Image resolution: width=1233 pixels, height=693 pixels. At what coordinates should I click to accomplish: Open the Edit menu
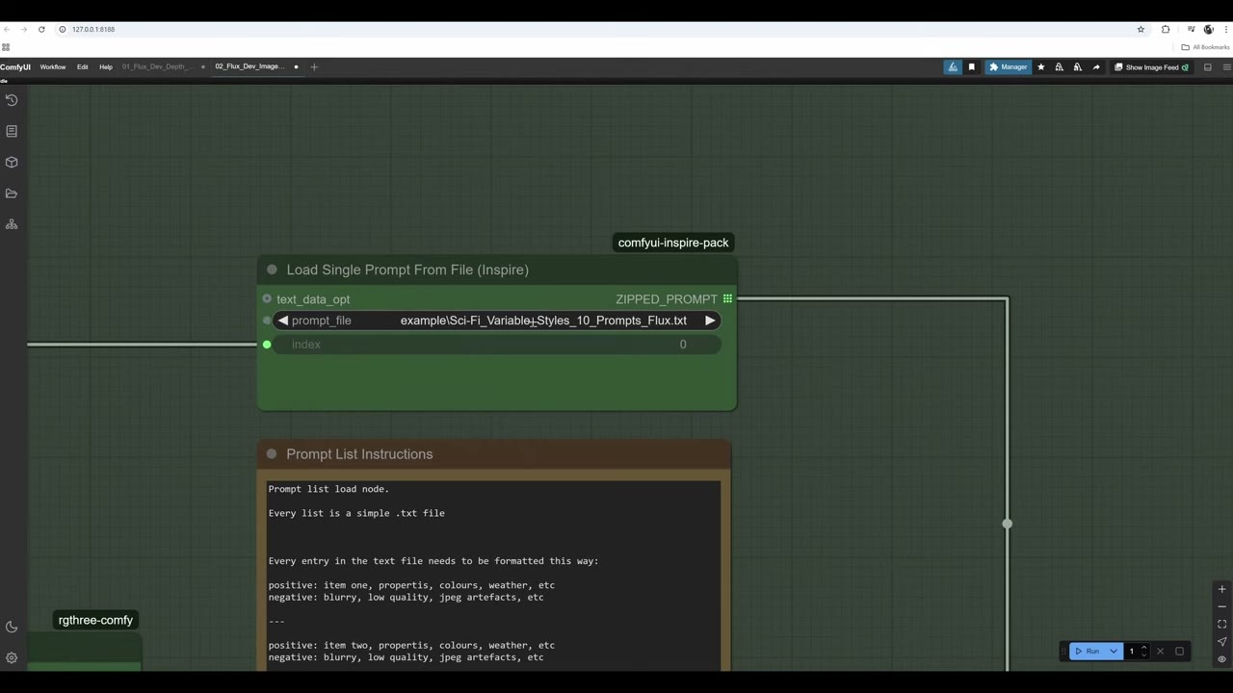[83, 67]
